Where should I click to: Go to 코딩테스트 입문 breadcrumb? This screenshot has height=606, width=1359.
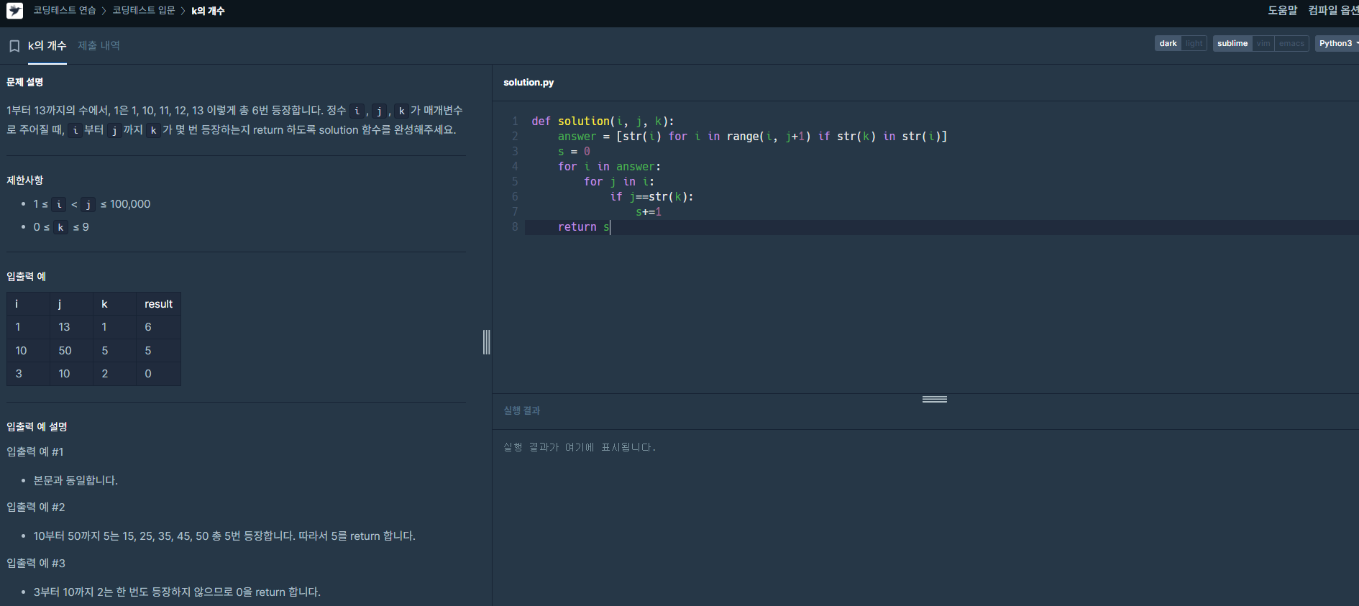pyautogui.click(x=143, y=10)
